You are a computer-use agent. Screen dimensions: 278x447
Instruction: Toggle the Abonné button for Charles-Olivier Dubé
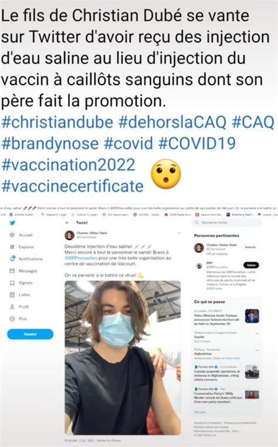click(250, 247)
